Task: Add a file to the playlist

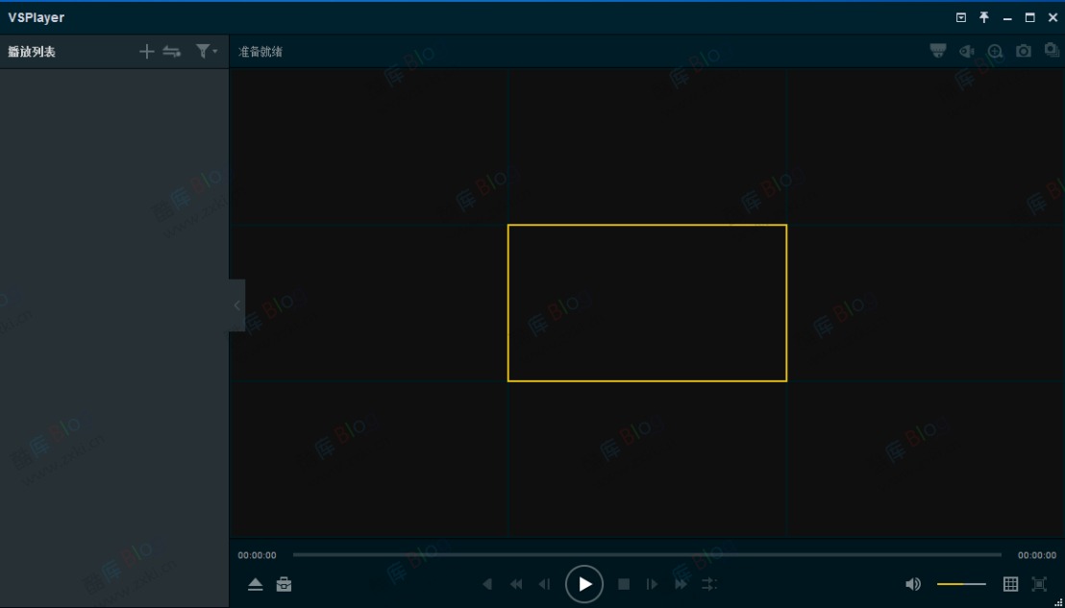Action: click(x=147, y=51)
